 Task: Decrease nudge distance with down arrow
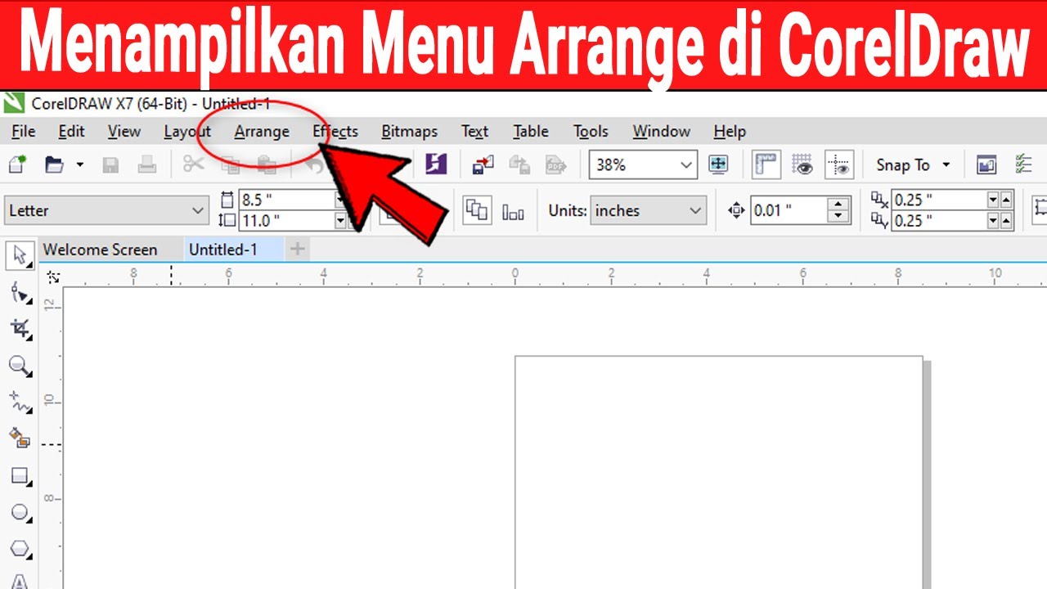click(x=839, y=217)
